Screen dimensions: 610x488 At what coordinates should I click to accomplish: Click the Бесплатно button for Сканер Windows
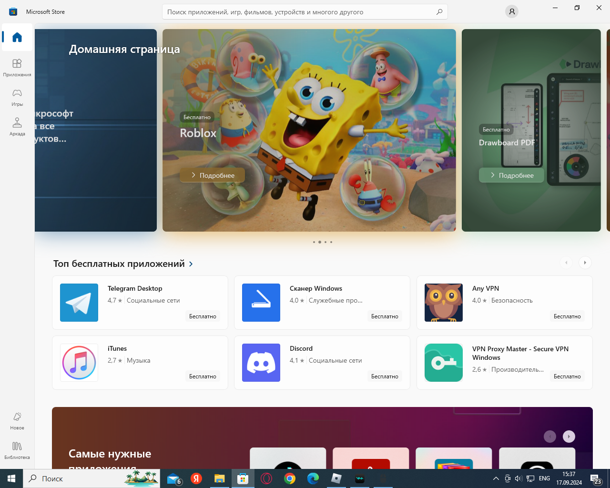pos(385,316)
